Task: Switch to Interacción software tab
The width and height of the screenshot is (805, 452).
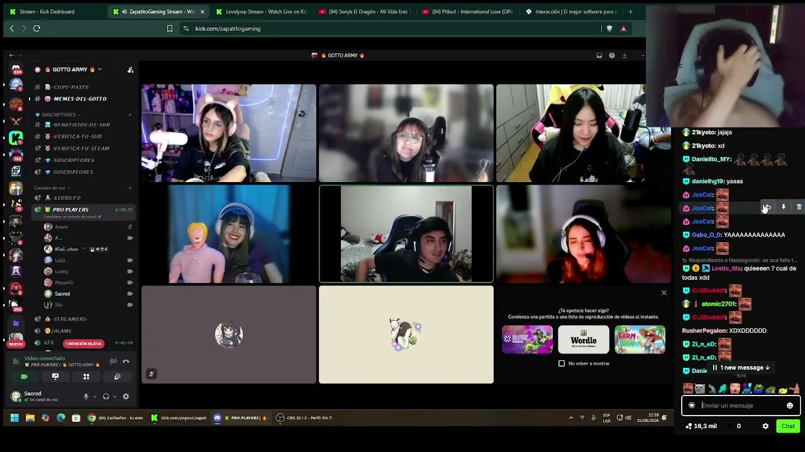Action: tap(571, 11)
